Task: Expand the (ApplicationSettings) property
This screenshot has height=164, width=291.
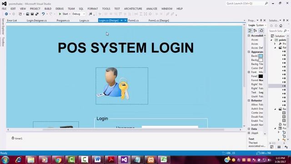Action: (x=249, y=133)
